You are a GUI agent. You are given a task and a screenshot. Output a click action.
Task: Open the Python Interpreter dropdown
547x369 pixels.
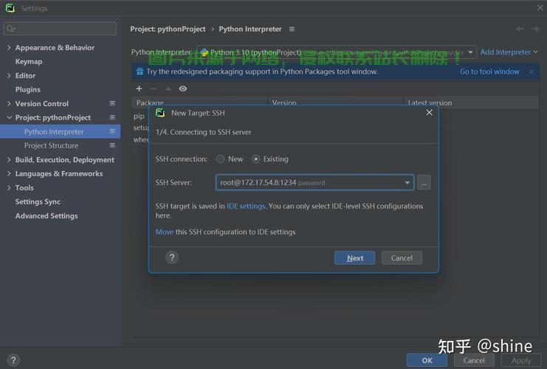[x=470, y=52]
